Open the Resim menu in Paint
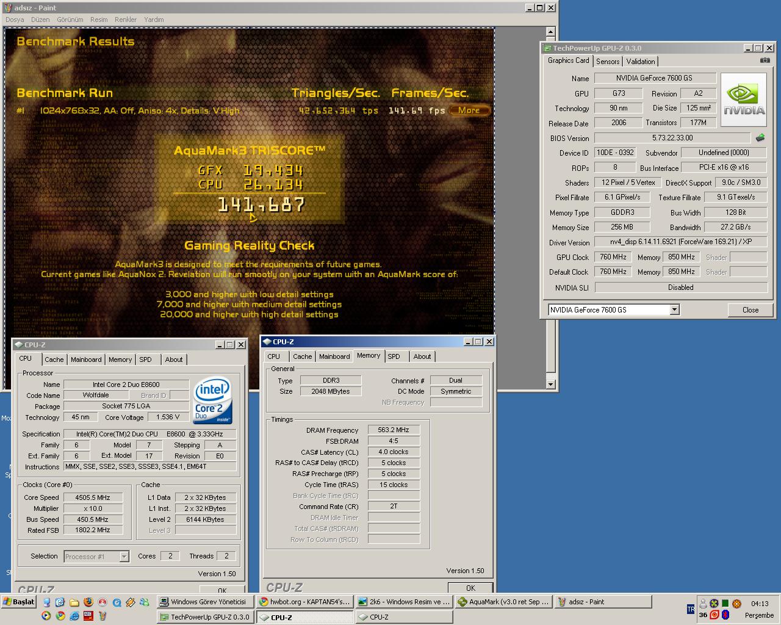This screenshot has width=781, height=625. [99, 20]
